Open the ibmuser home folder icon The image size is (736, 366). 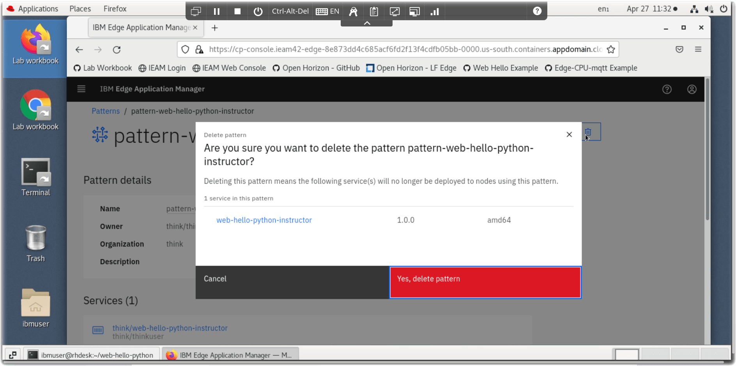click(x=35, y=308)
